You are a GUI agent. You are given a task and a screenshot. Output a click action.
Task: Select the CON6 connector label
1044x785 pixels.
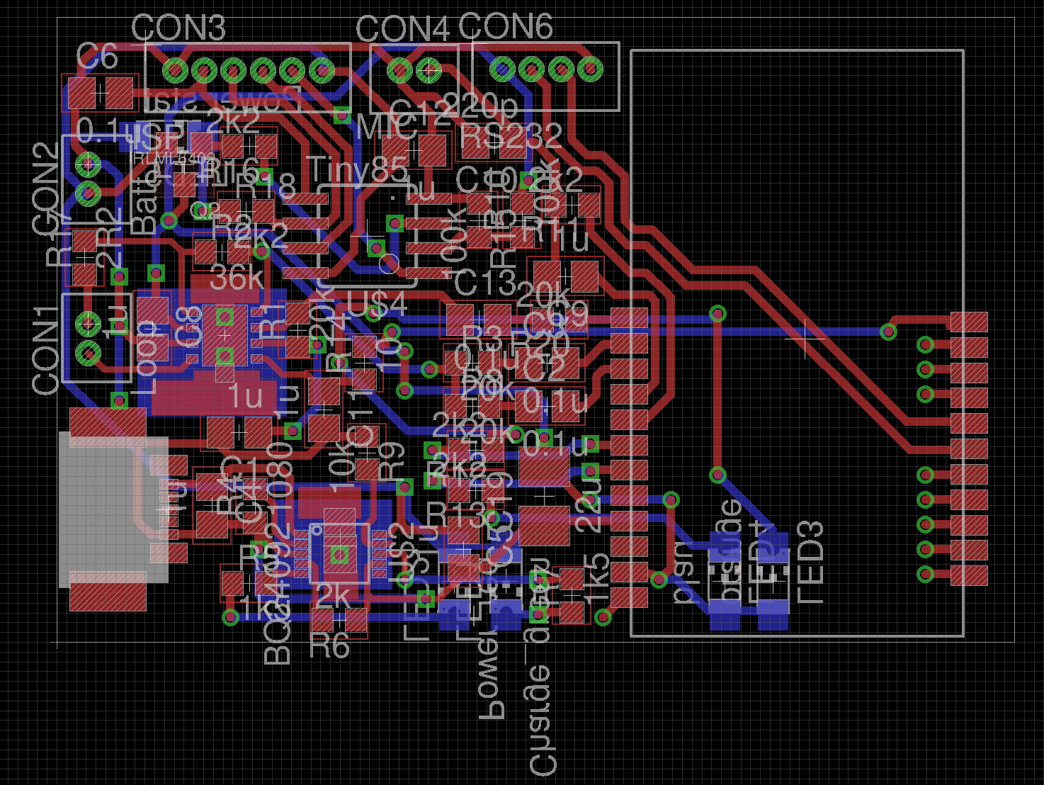(x=505, y=27)
